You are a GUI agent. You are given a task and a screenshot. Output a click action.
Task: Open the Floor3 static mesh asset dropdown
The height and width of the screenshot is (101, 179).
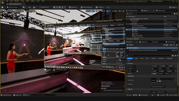click(165, 79)
